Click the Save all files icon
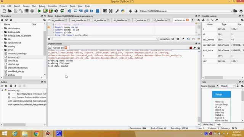Viewport: 244px width, 137px height. coord(21,11)
